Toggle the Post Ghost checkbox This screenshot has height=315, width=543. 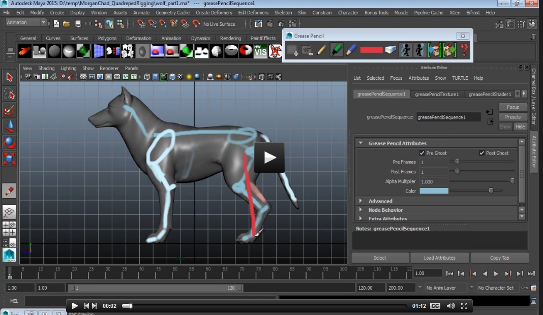coord(481,153)
